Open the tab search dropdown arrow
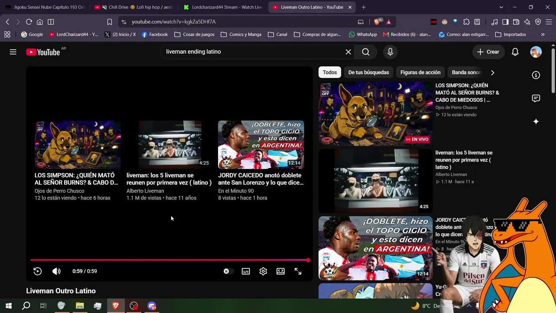Viewport: 556px width, 313px height. point(501,7)
